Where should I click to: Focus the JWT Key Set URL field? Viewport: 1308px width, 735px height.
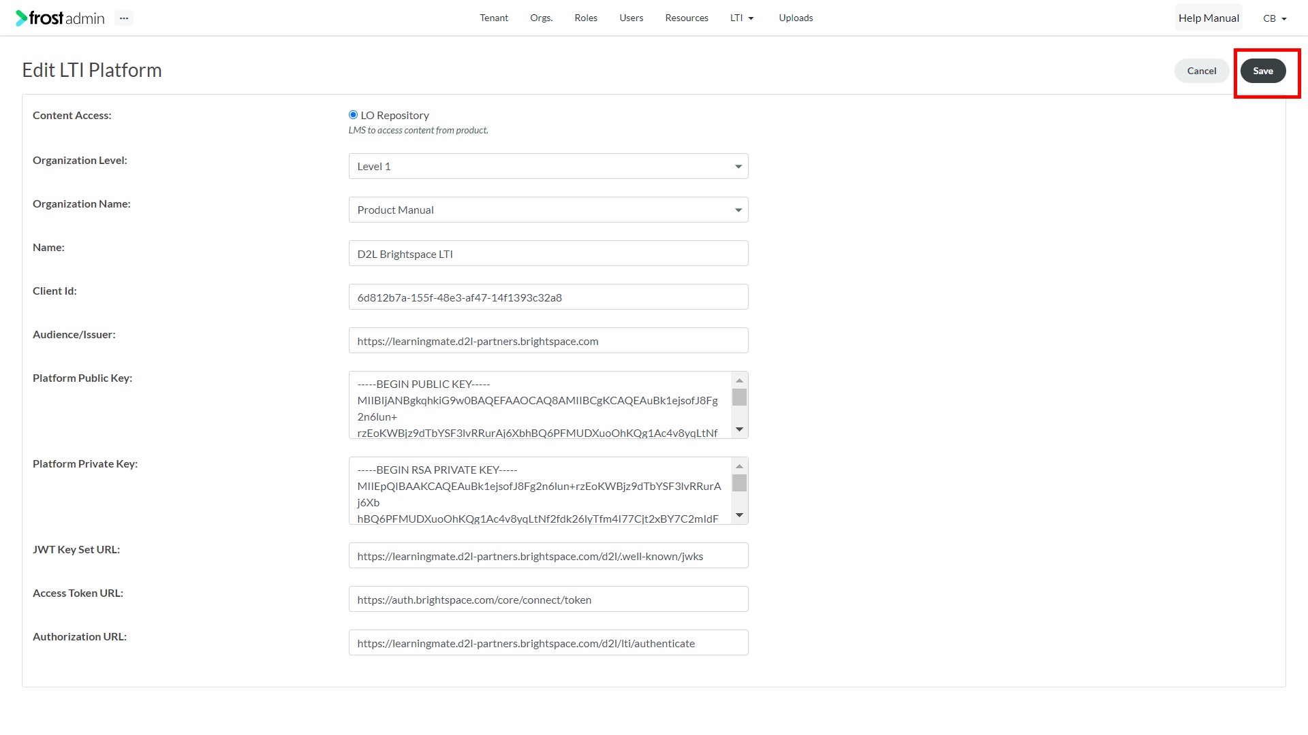(548, 555)
